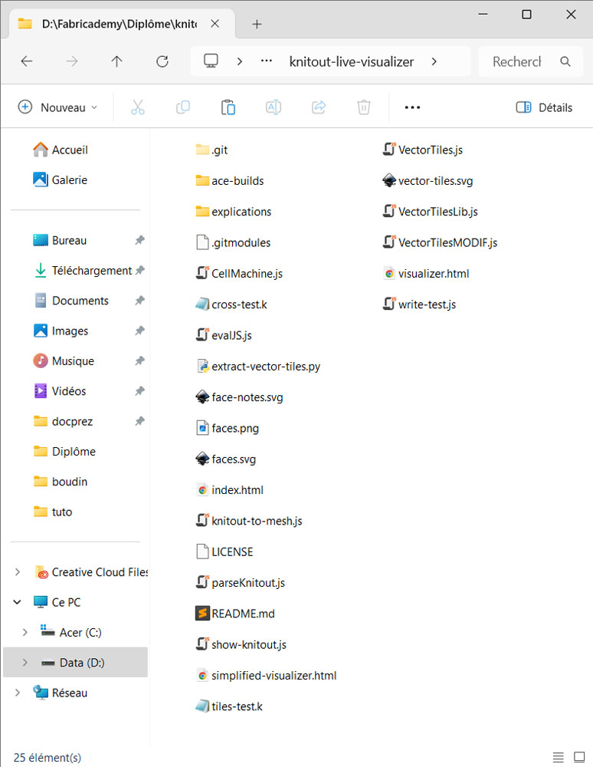Go up one folder level arrow

(116, 61)
